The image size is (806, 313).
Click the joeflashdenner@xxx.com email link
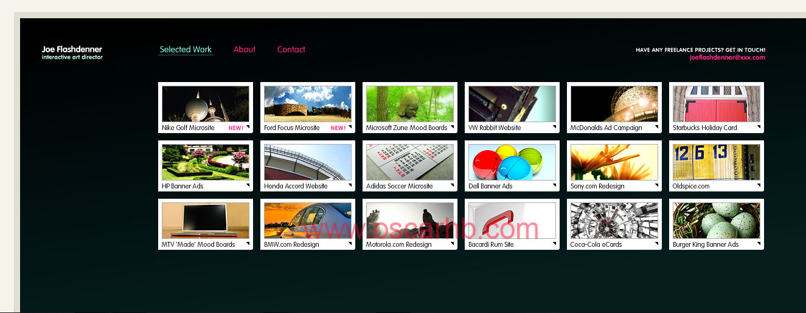point(728,57)
